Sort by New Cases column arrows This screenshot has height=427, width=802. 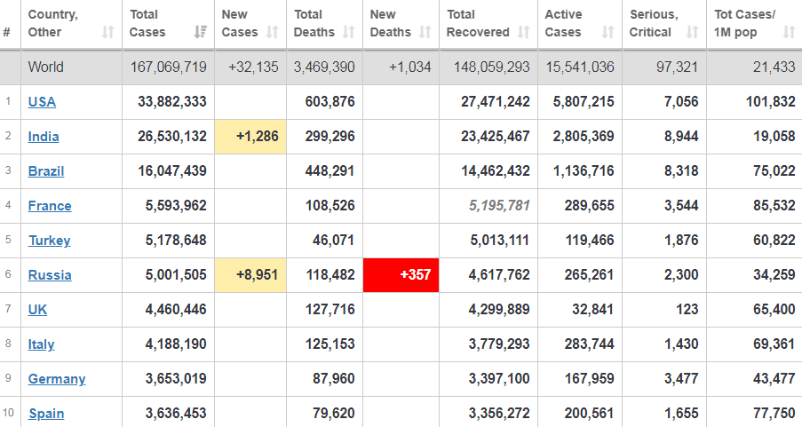[x=272, y=32]
